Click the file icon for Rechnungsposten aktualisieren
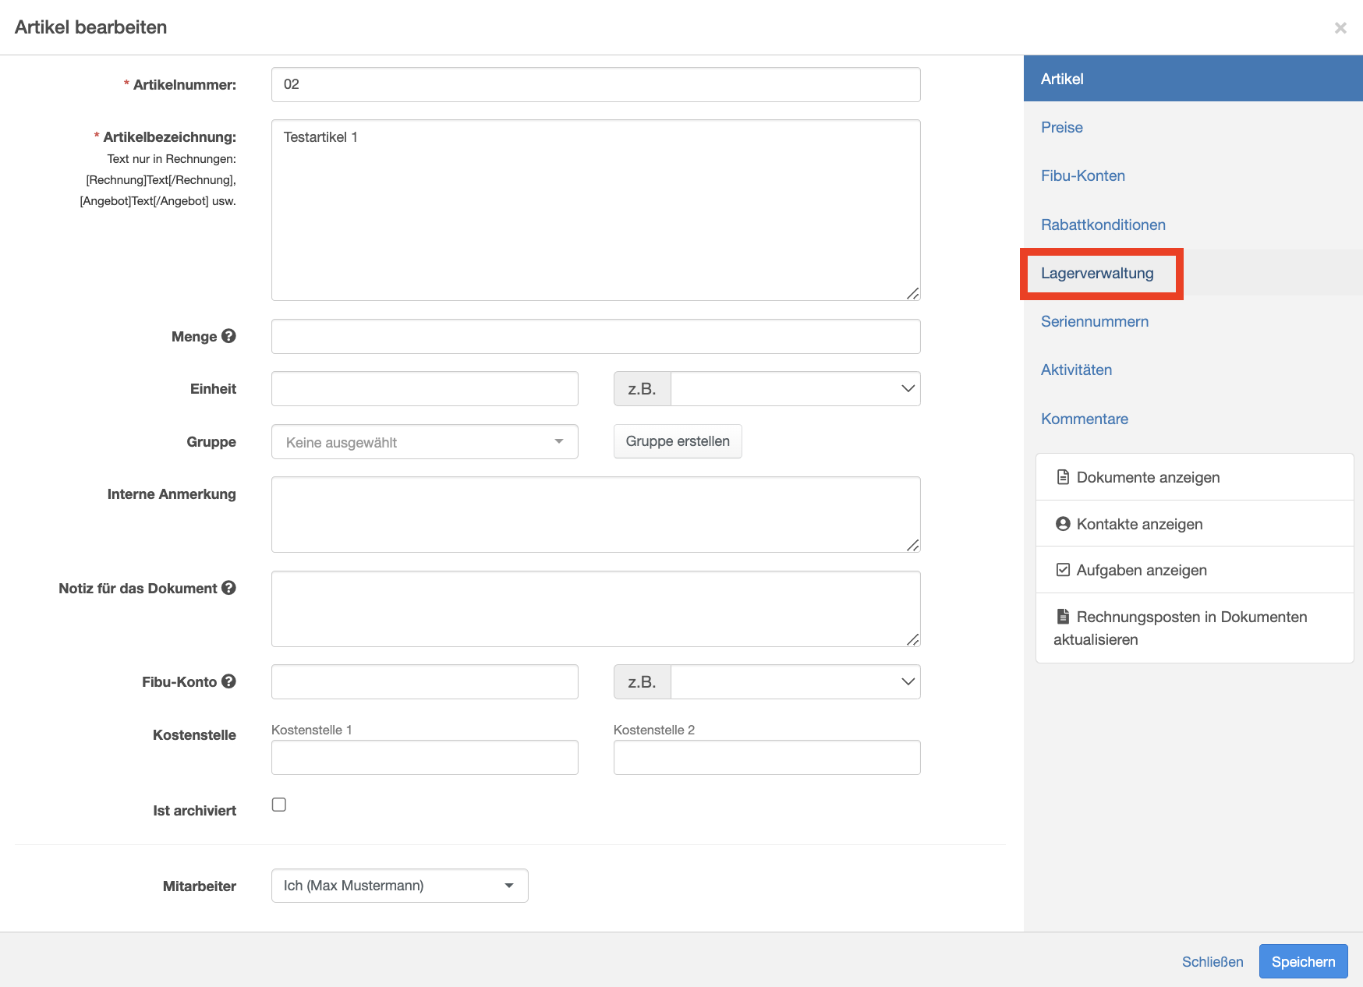1363x987 pixels. point(1062,617)
